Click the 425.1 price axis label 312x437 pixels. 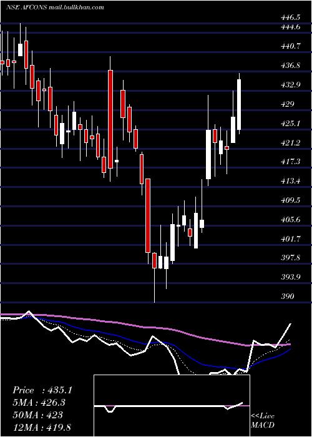coord(291,124)
